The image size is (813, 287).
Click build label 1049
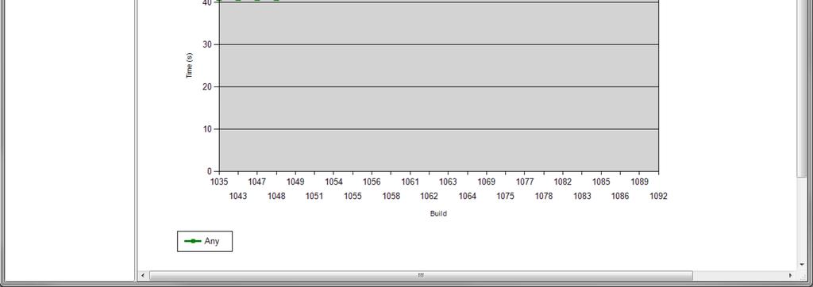(x=295, y=182)
